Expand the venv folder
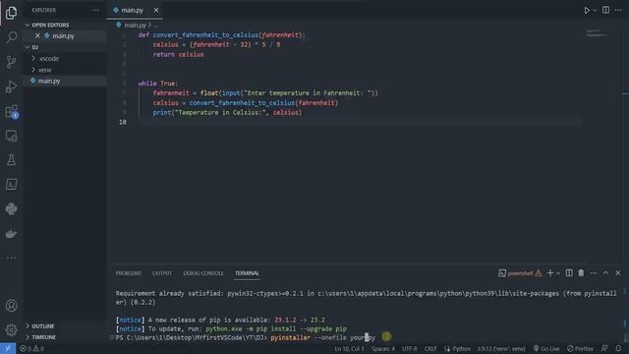 (x=44, y=70)
